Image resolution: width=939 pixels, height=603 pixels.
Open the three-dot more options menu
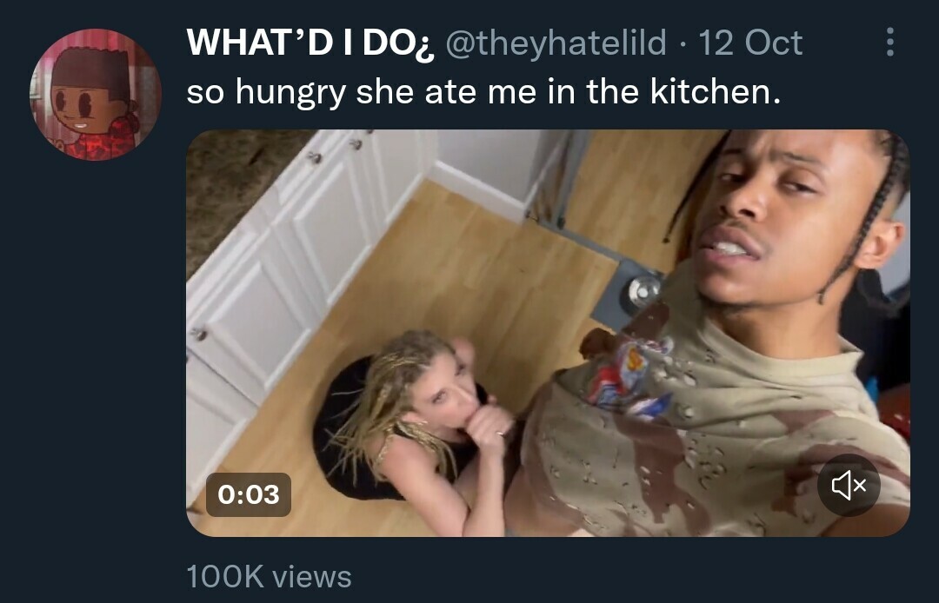[x=889, y=42]
